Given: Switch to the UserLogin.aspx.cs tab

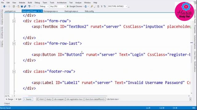Looking at the screenshot, I should 71,11.
